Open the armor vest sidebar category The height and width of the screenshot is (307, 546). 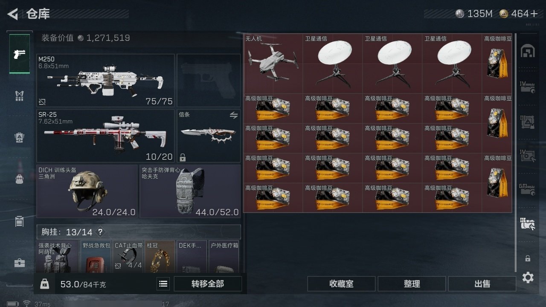pos(19,96)
